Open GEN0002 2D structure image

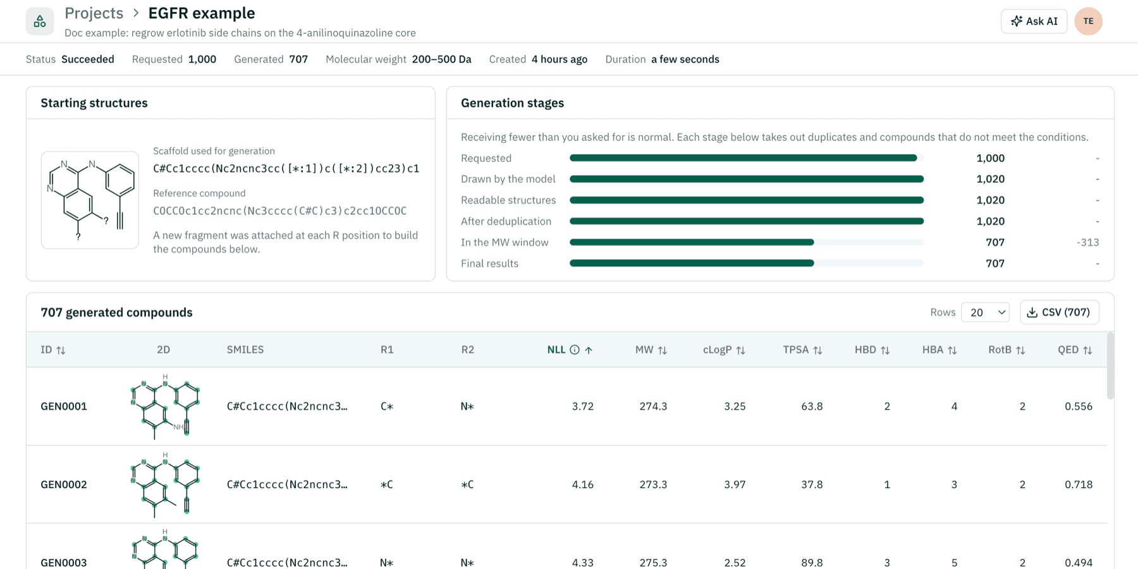point(164,485)
